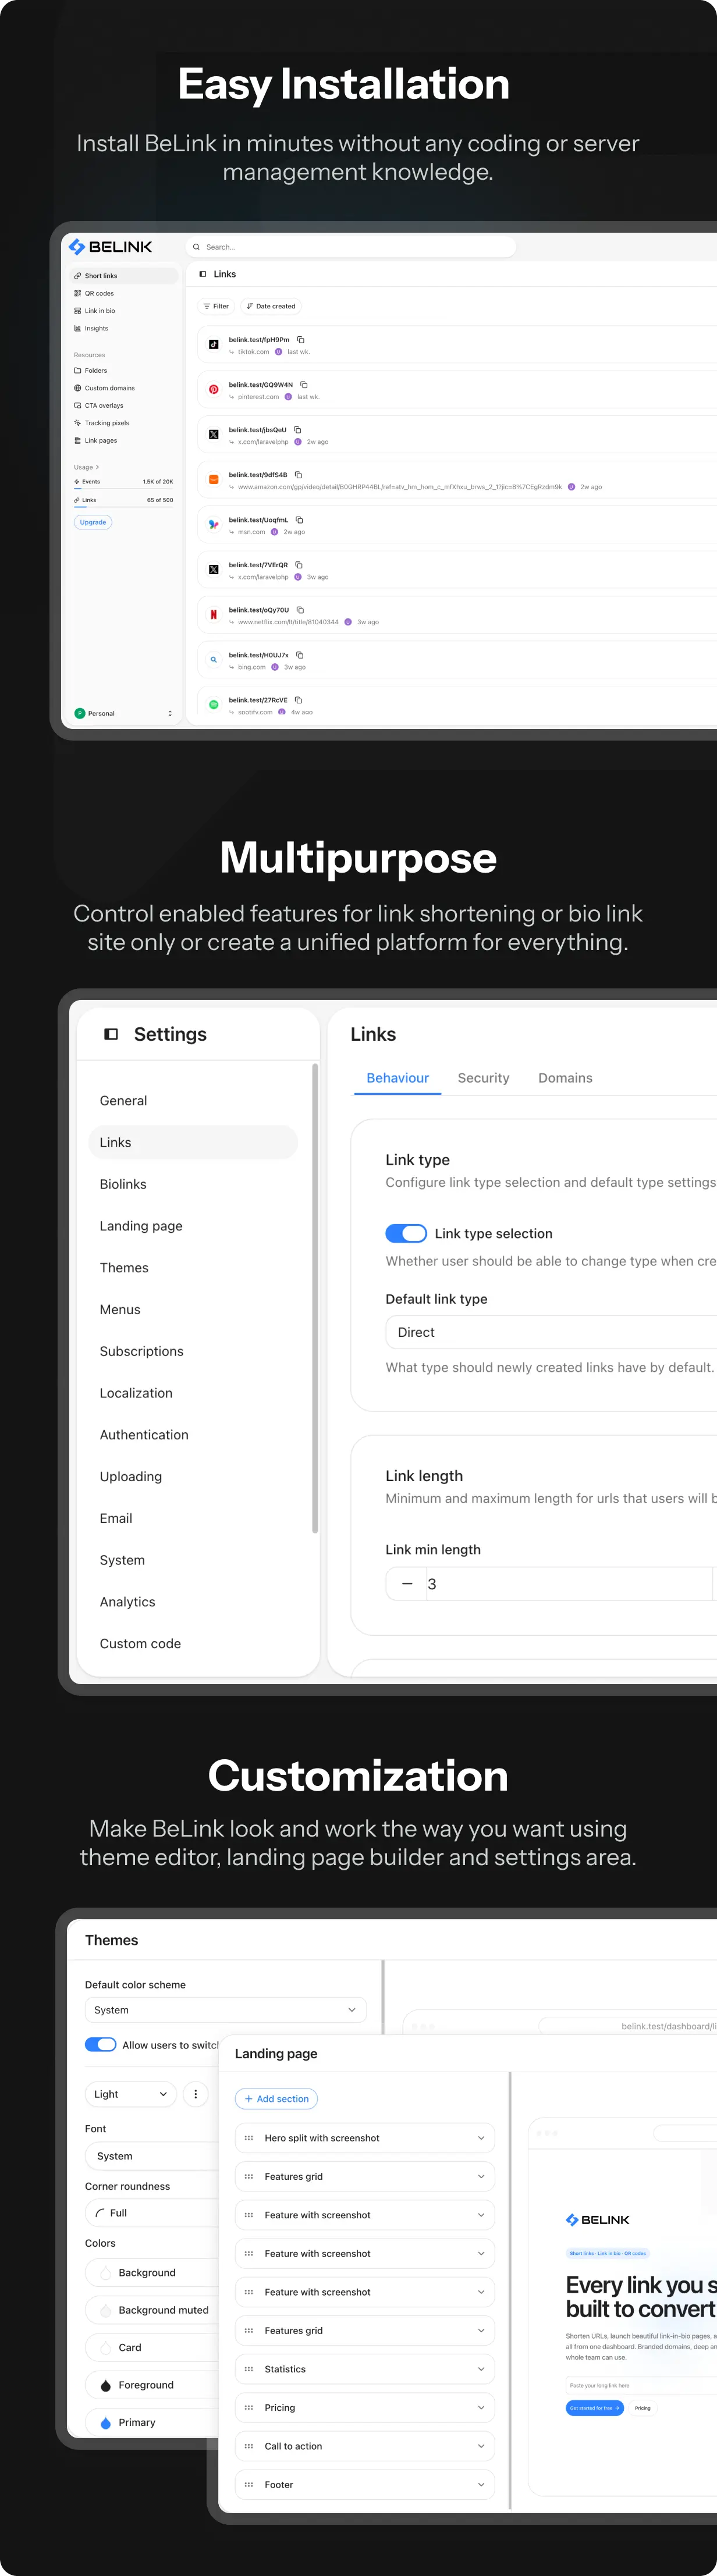Open Subscriptions settings

tap(193, 1351)
